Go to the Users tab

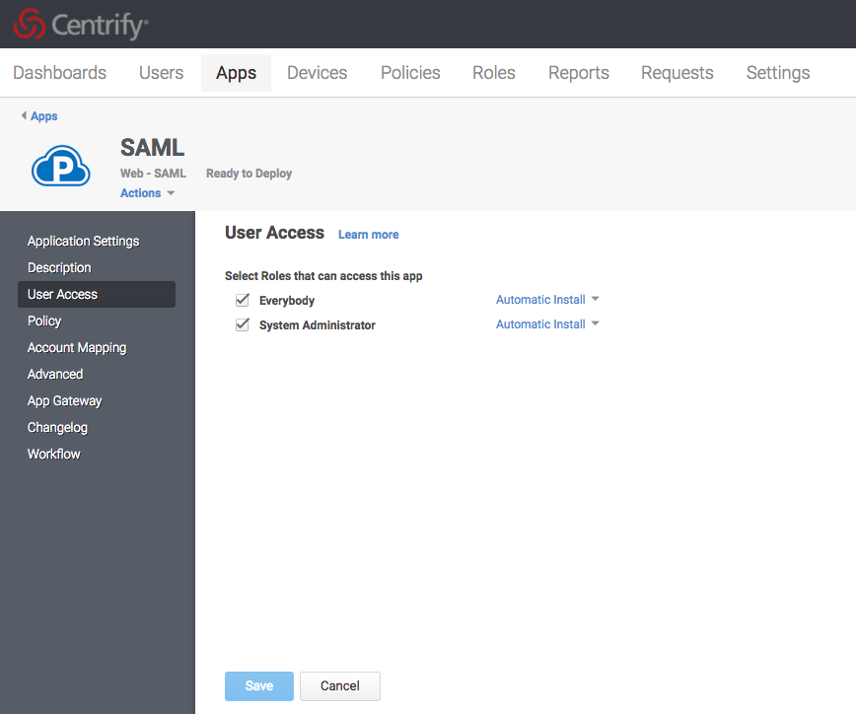click(161, 73)
